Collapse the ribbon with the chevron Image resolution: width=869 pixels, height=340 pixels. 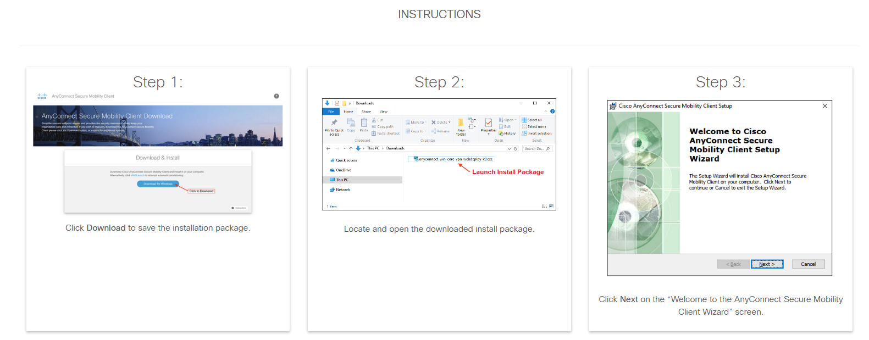546,112
